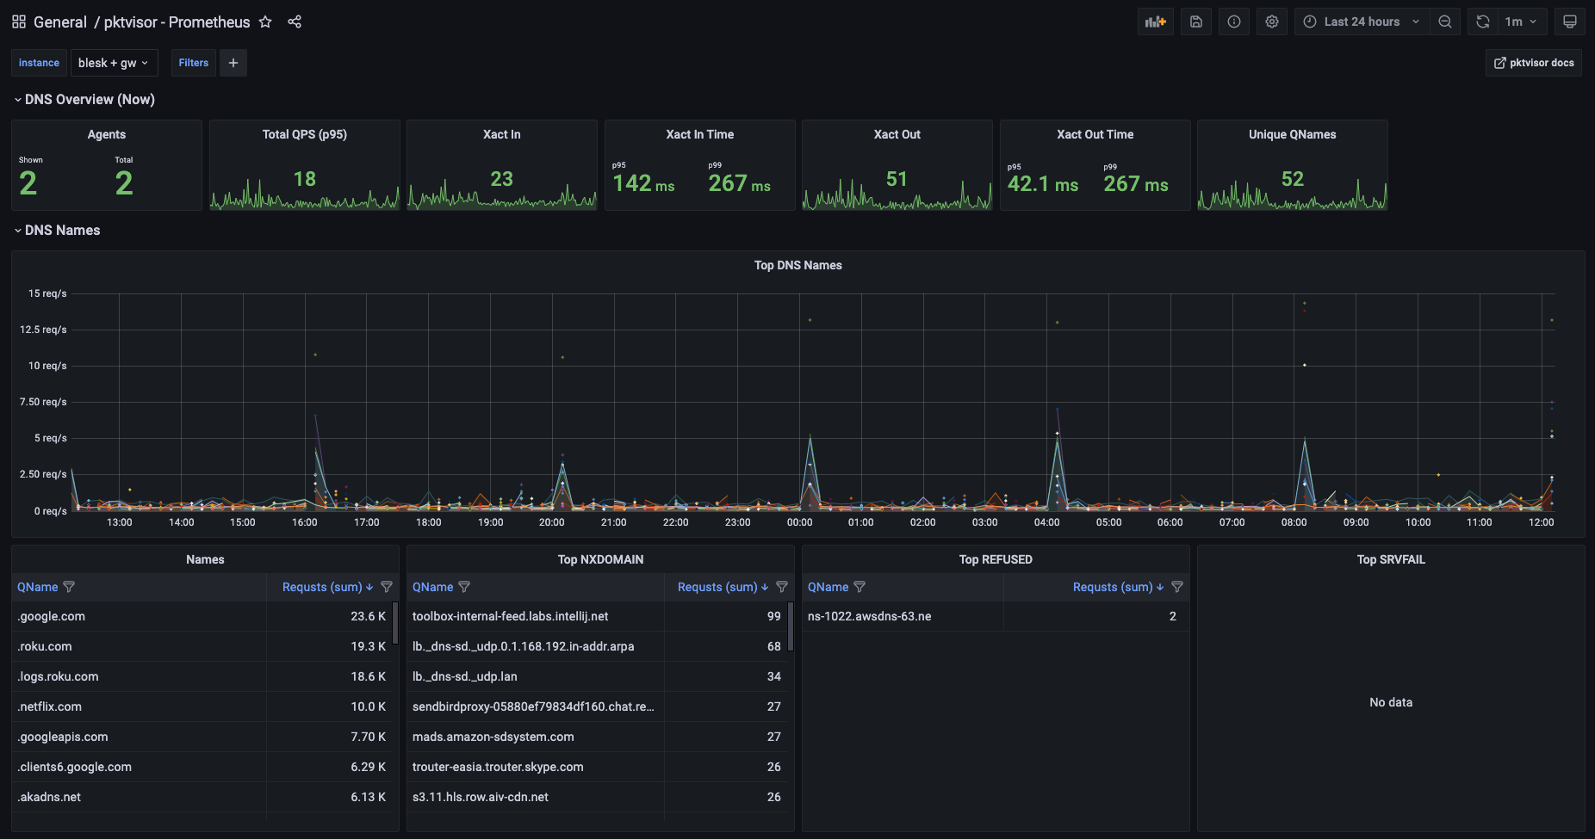Click the Top NXDOMAIN table scrollbar
This screenshot has width=1595, height=839.
coord(791,626)
